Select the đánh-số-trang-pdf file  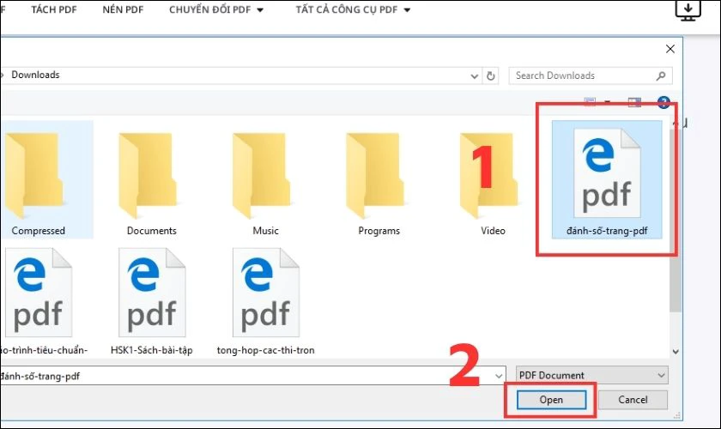607,182
